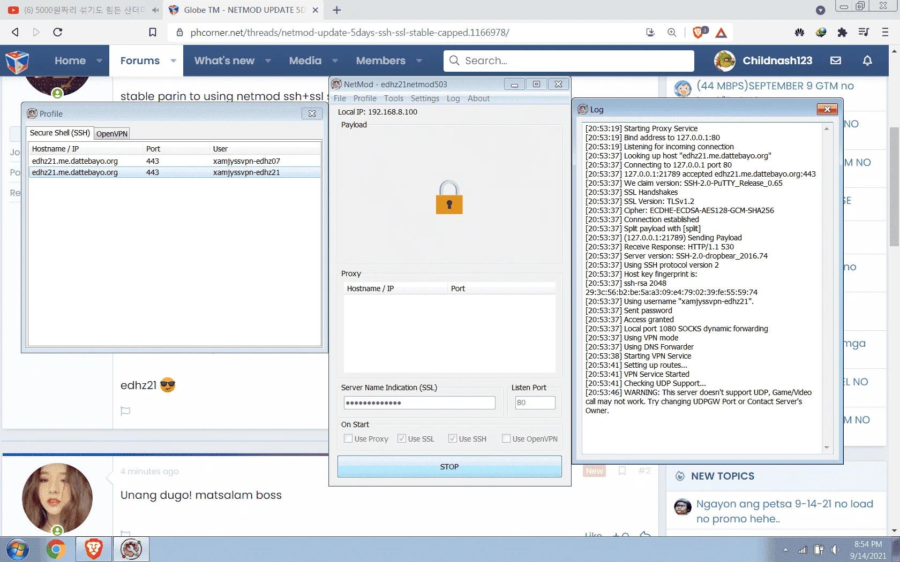Screen dimensions: 900x562
Task: Open the What's new page
Action: pyautogui.click(x=224, y=60)
